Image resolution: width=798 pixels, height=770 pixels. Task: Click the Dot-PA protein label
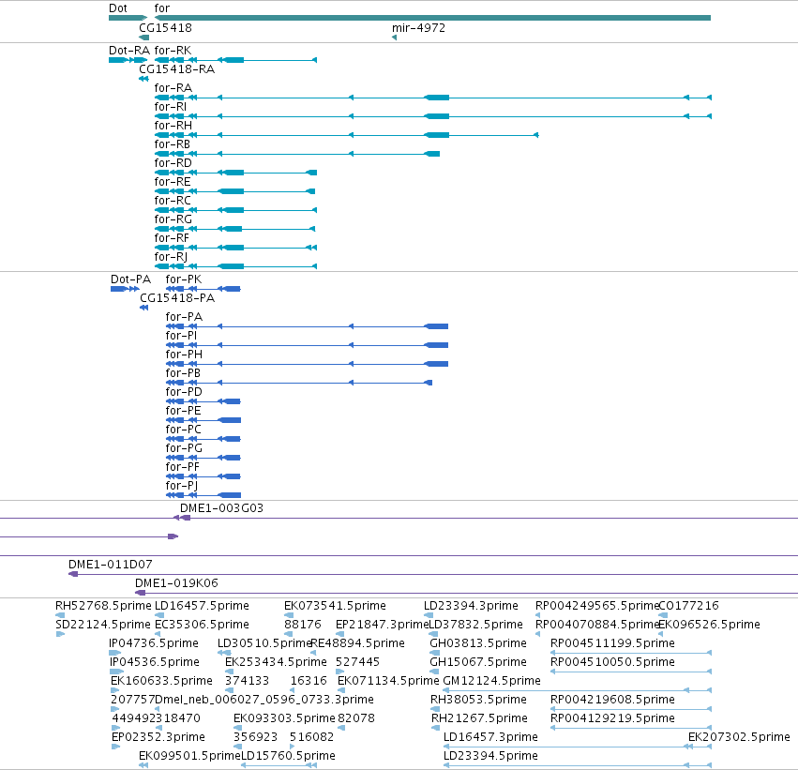click(130, 279)
